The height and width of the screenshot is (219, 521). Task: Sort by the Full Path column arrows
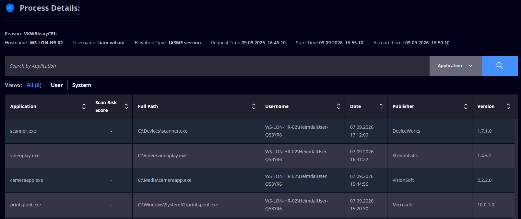(x=254, y=106)
